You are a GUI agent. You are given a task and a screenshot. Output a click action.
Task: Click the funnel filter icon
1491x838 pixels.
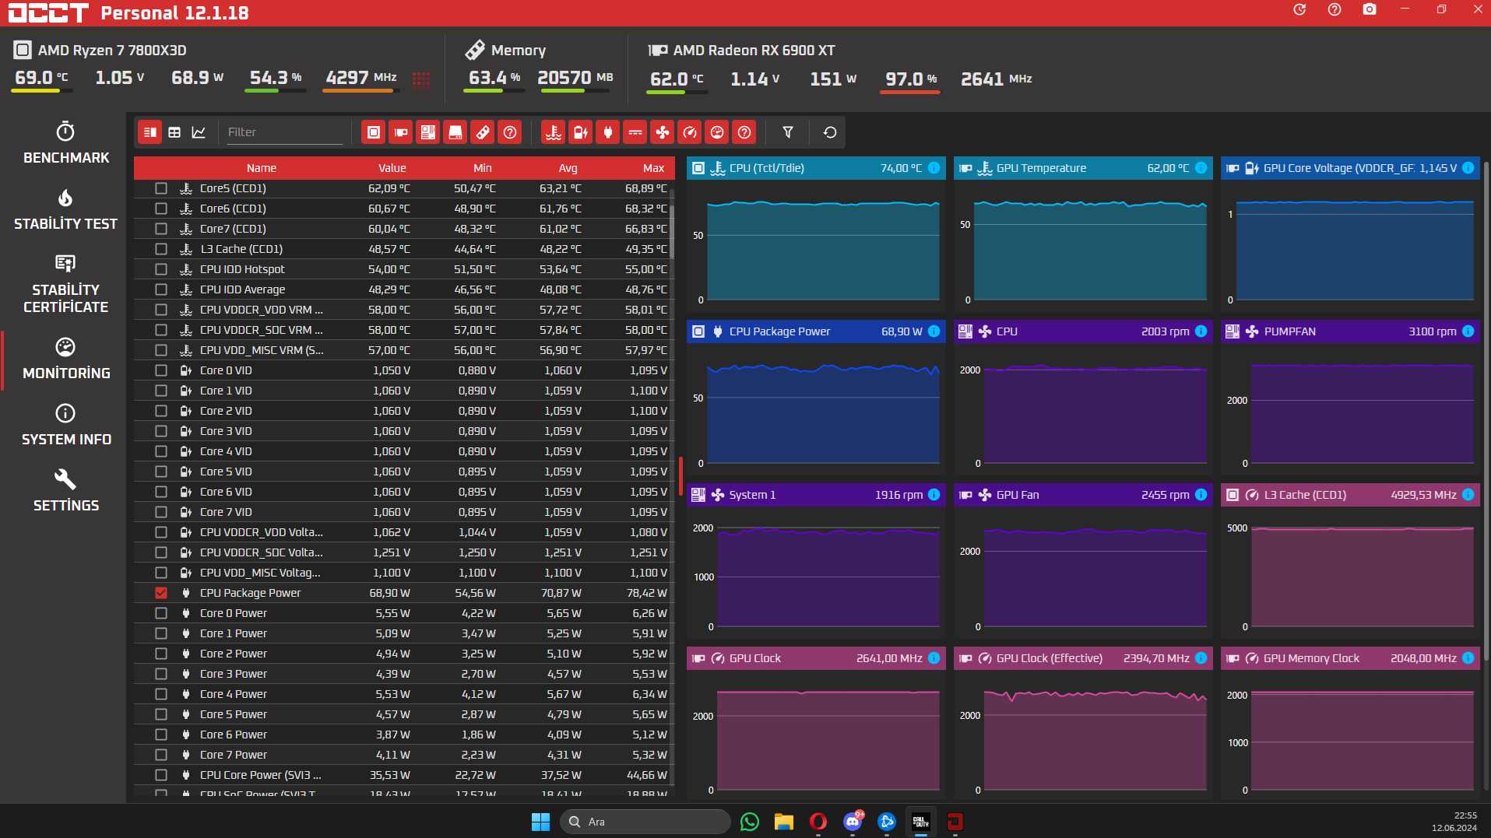pyautogui.click(x=788, y=132)
